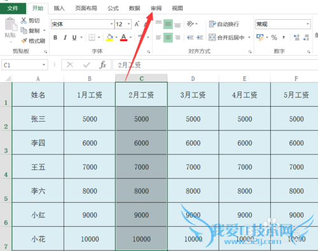Toggle underline formatting (U)

(x=74, y=37)
